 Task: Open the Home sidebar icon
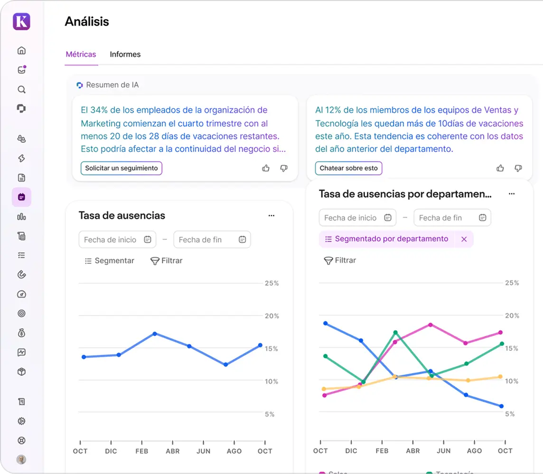(x=21, y=51)
